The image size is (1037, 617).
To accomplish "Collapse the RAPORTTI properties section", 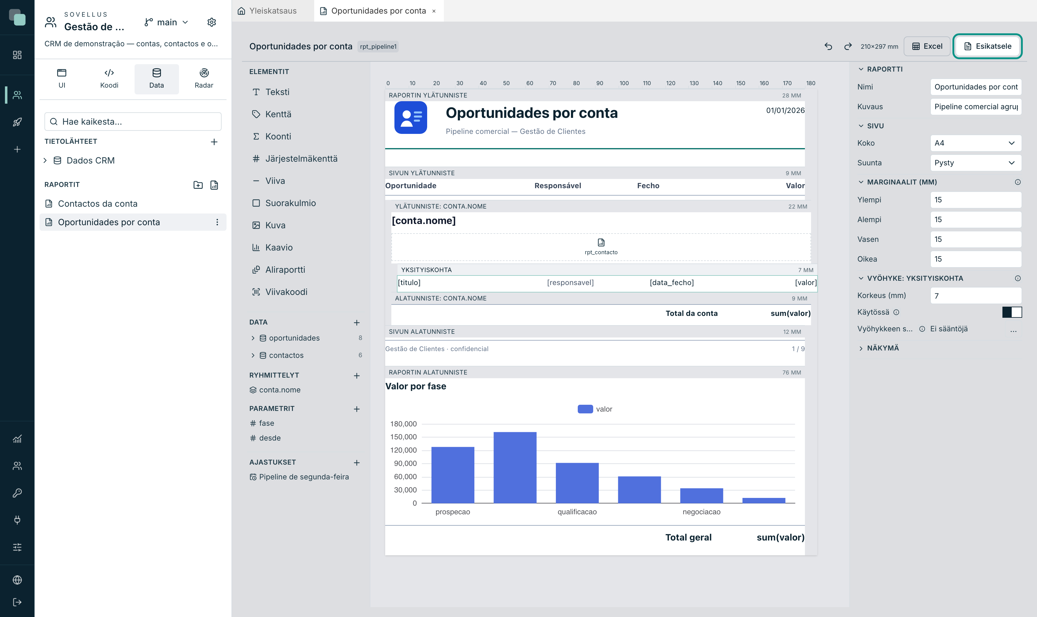I will [x=861, y=69].
